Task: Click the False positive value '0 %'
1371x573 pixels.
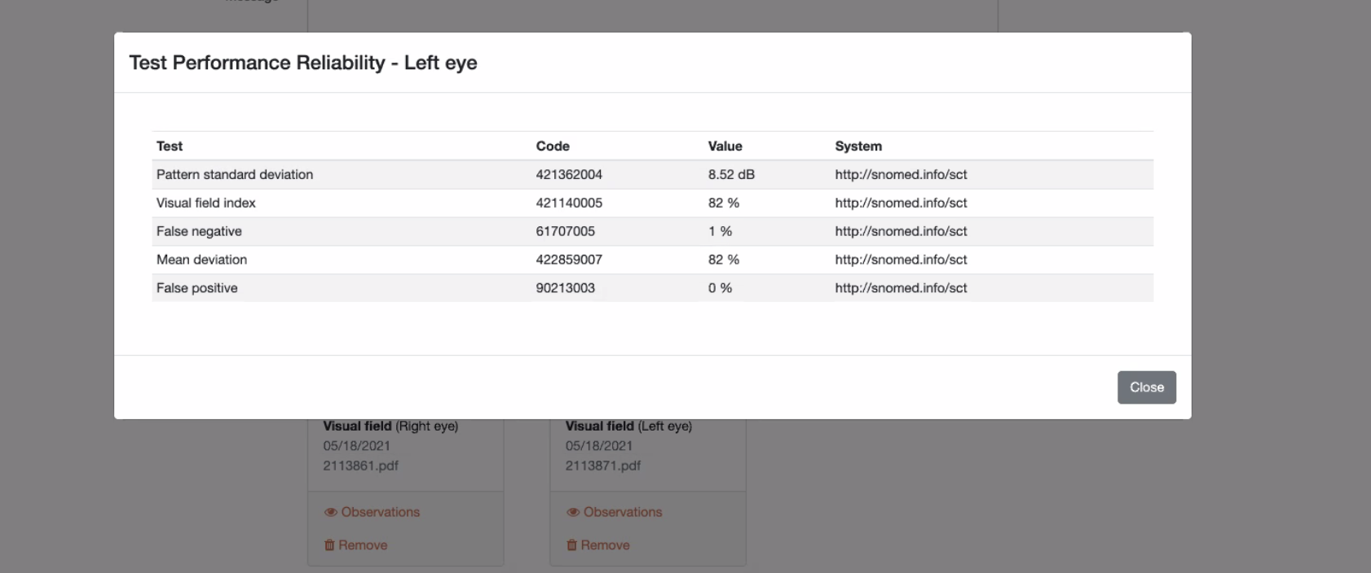Action: tap(720, 288)
